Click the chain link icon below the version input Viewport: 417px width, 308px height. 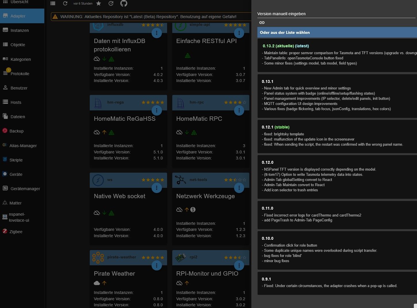pos(262,22)
